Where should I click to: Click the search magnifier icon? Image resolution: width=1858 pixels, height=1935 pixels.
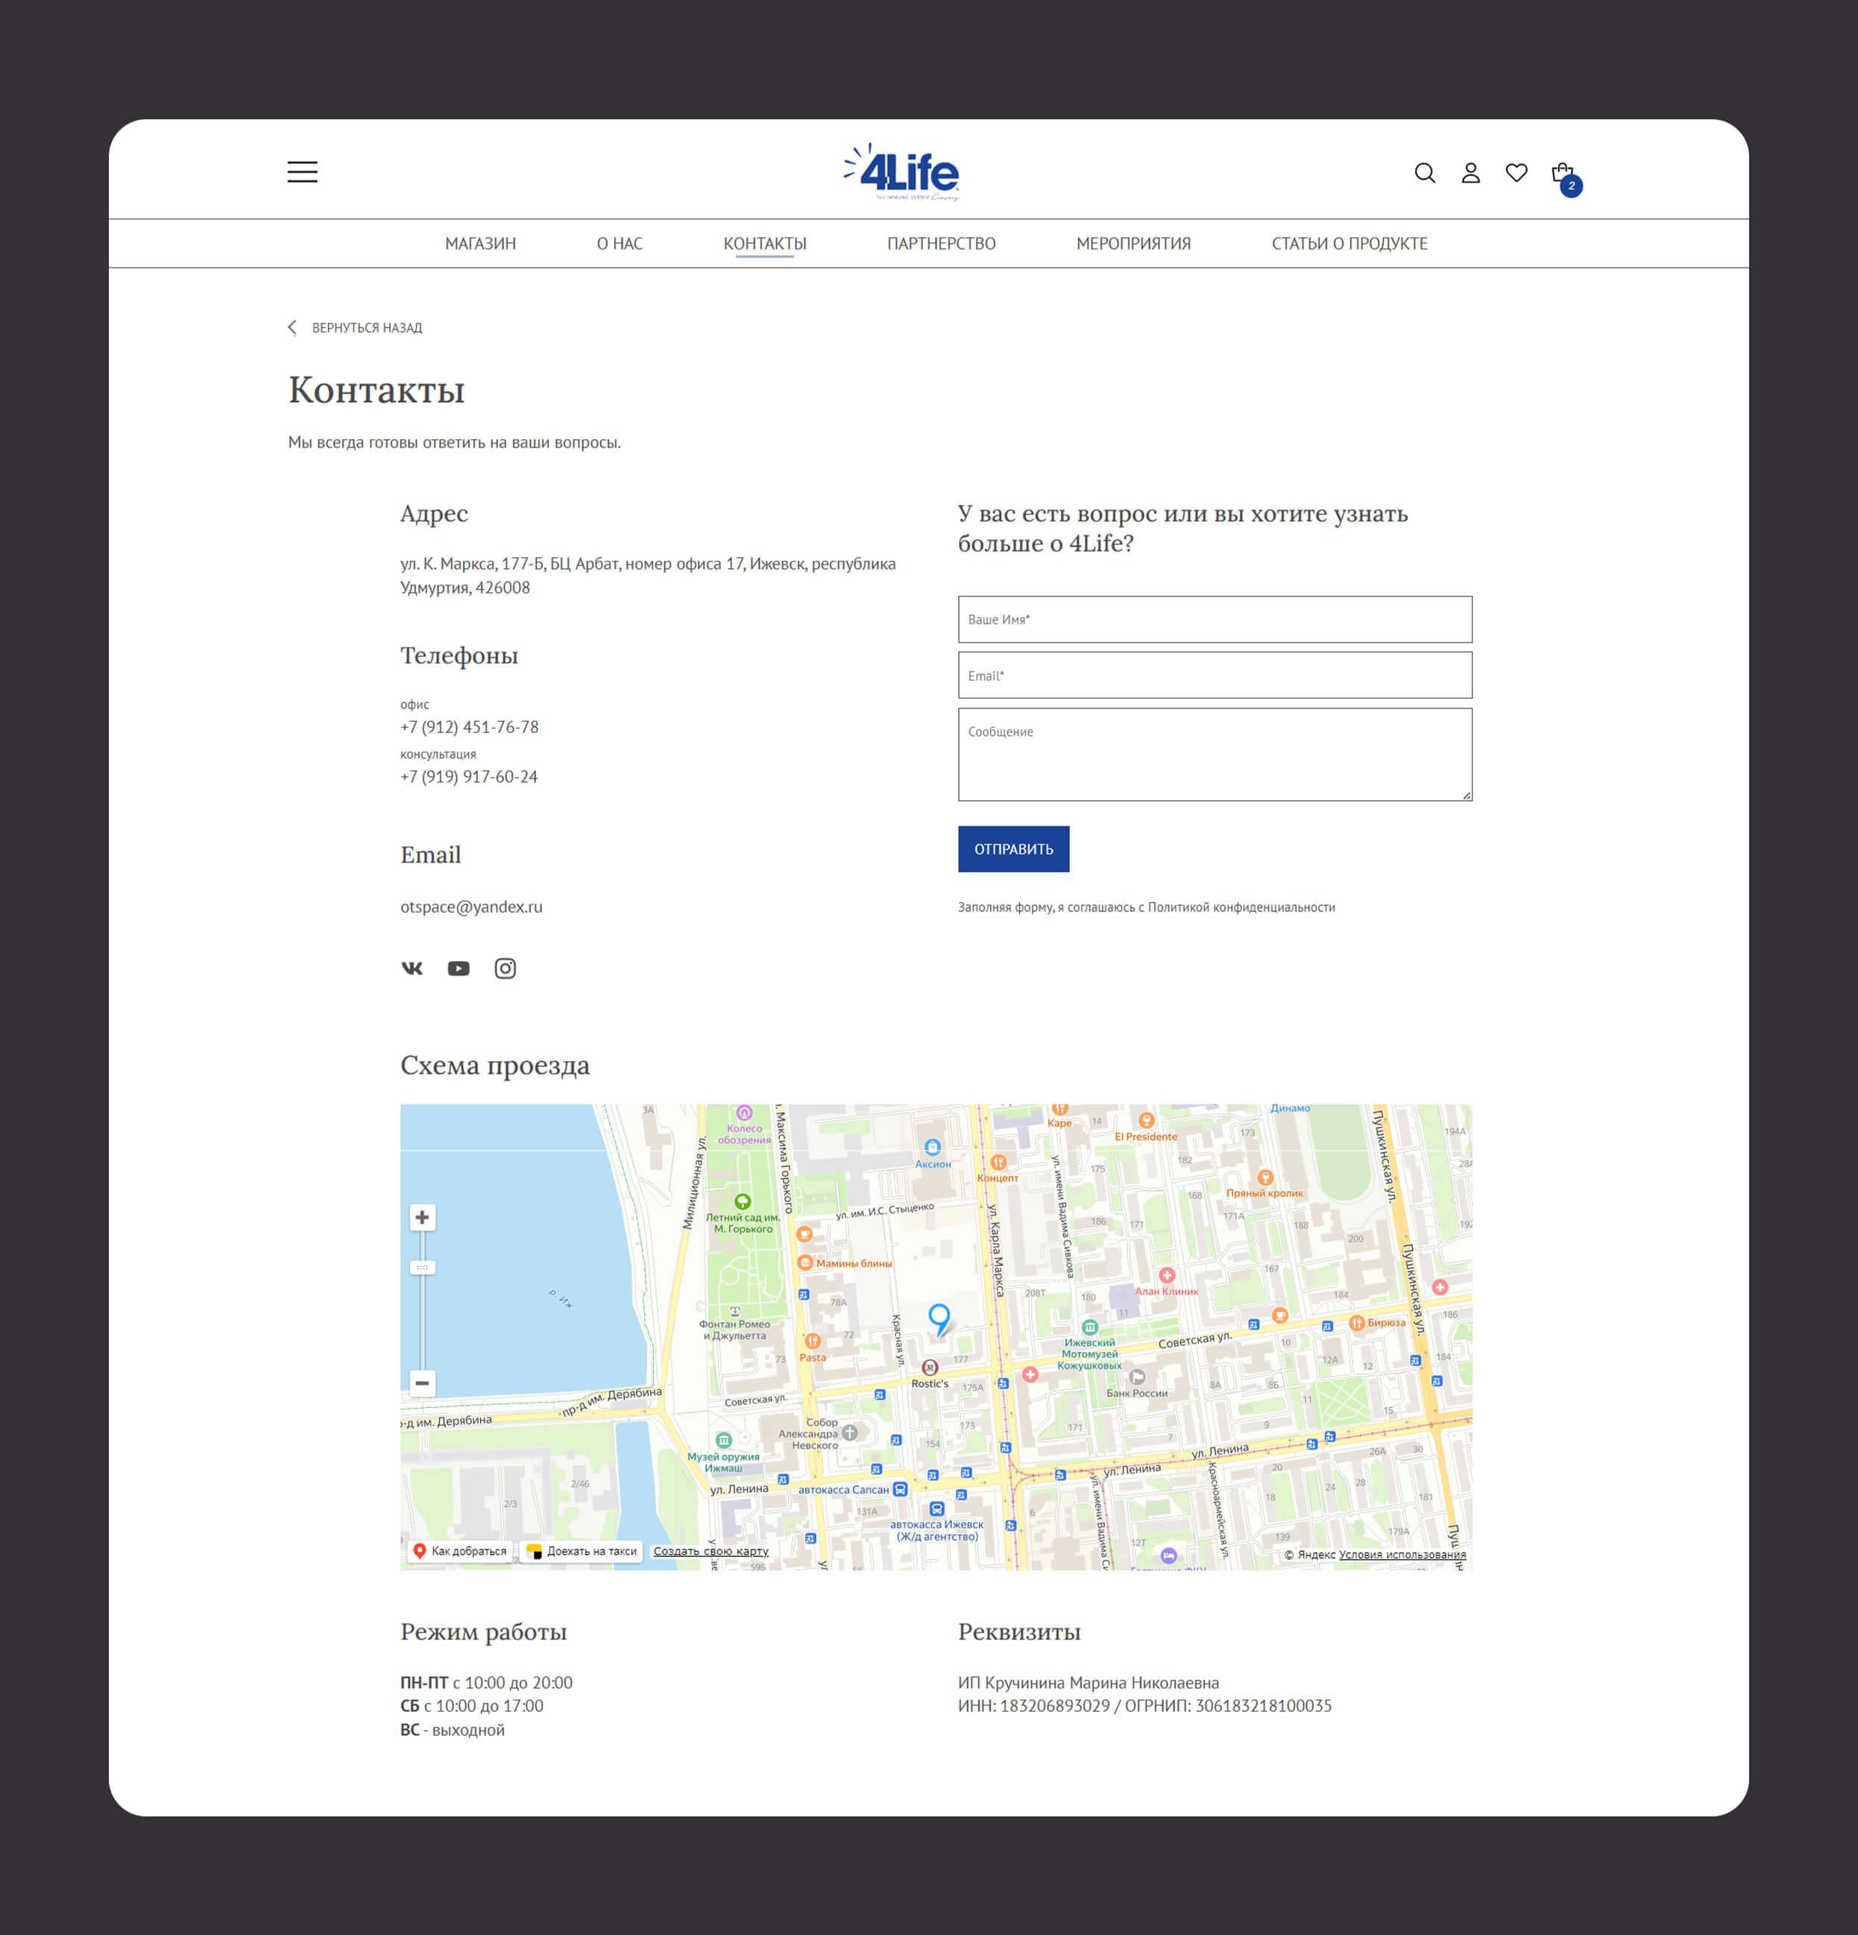1423,173
